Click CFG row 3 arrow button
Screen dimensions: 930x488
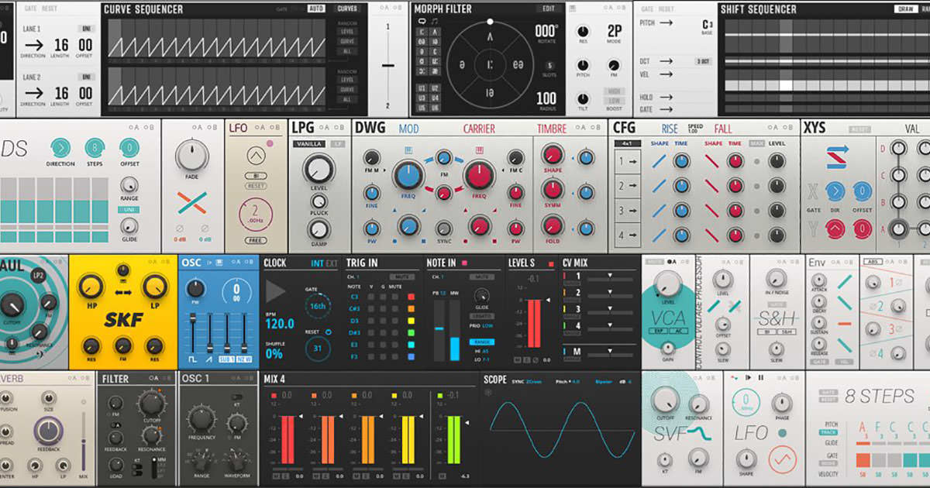(627, 211)
